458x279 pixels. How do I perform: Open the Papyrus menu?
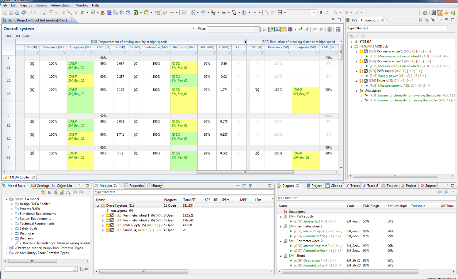click(26, 5)
